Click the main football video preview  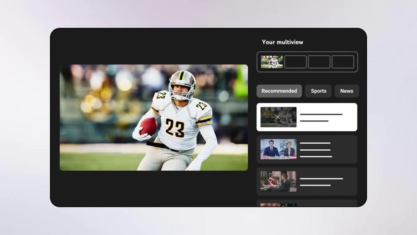click(x=154, y=117)
